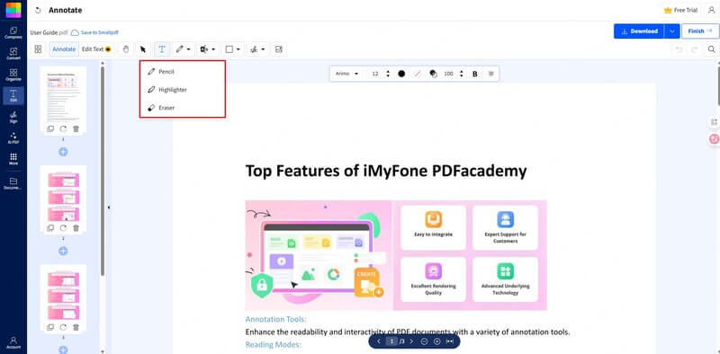
Task: Open the Sign tool in sidebar
Action: coord(13,117)
